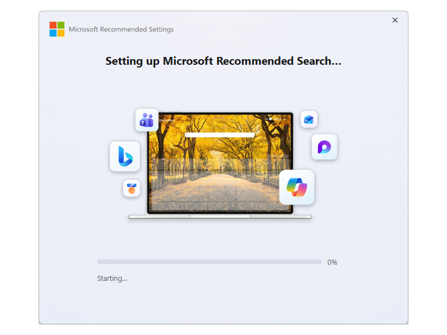This screenshot has width=447, height=335.
Task: Click the Outlook icon tile
Action: pos(309,119)
